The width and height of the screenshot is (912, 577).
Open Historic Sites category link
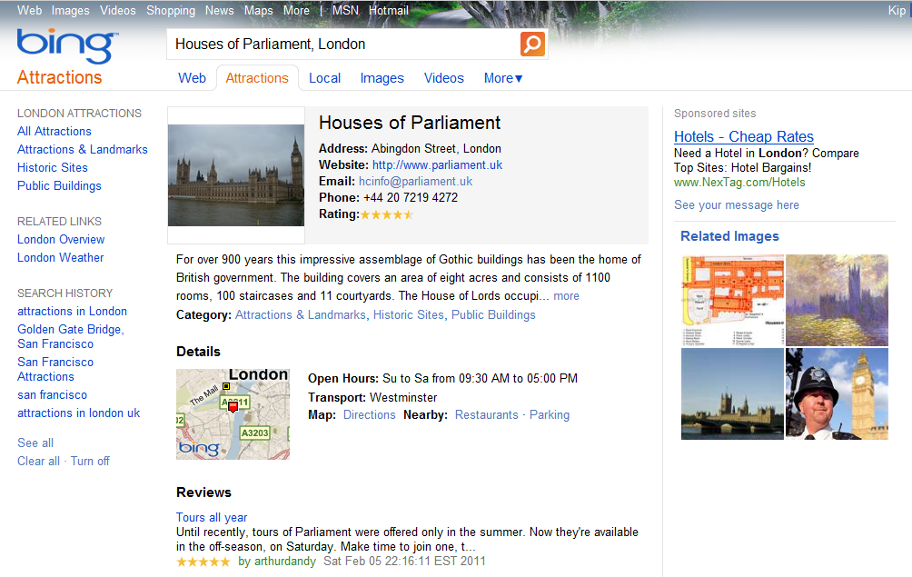(408, 315)
